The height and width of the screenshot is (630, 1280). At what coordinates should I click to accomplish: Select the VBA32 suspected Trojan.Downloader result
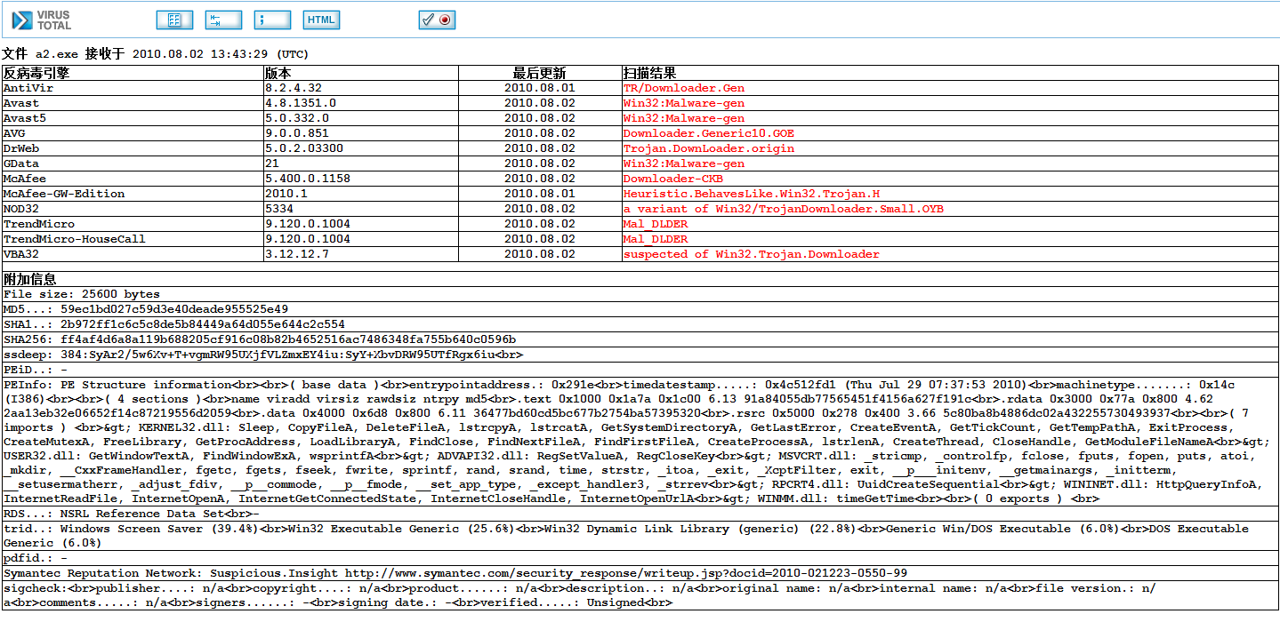(752, 254)
